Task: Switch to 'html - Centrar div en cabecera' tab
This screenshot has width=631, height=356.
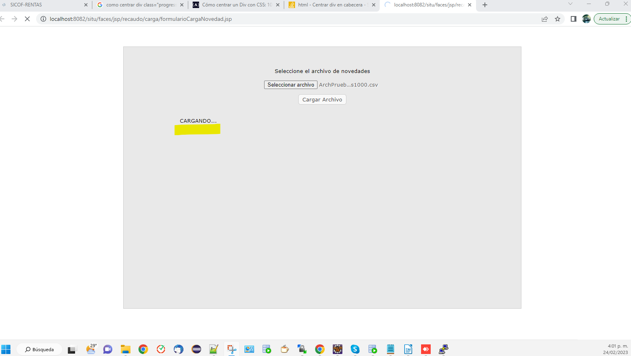Action: point(329,5)
